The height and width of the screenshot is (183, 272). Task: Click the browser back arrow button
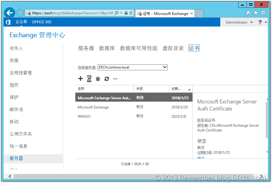pyautogui.click(x=9, y=13)
